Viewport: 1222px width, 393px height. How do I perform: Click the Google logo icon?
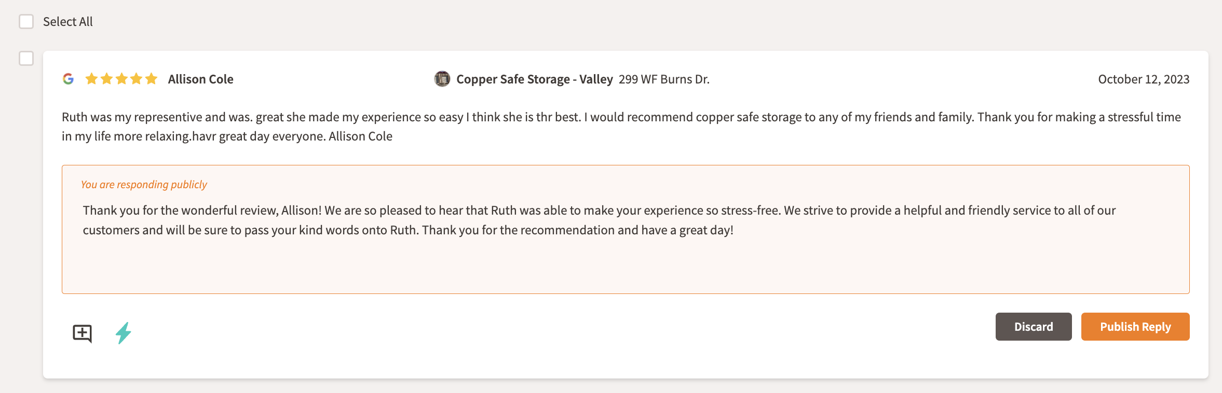(68, 79)
